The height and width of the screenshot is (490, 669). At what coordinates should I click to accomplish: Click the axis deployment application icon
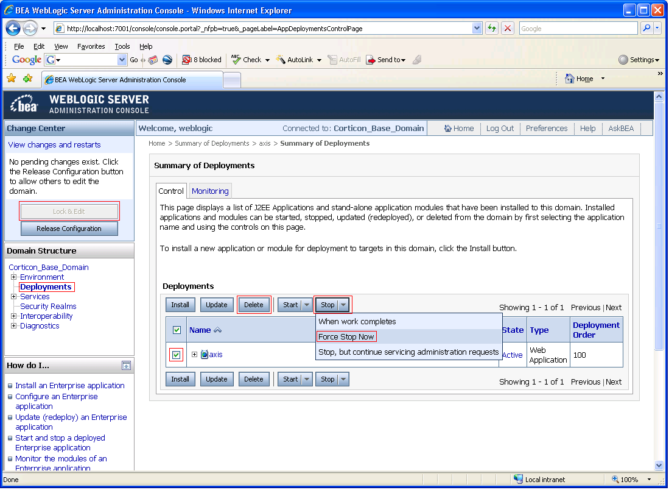205,354
